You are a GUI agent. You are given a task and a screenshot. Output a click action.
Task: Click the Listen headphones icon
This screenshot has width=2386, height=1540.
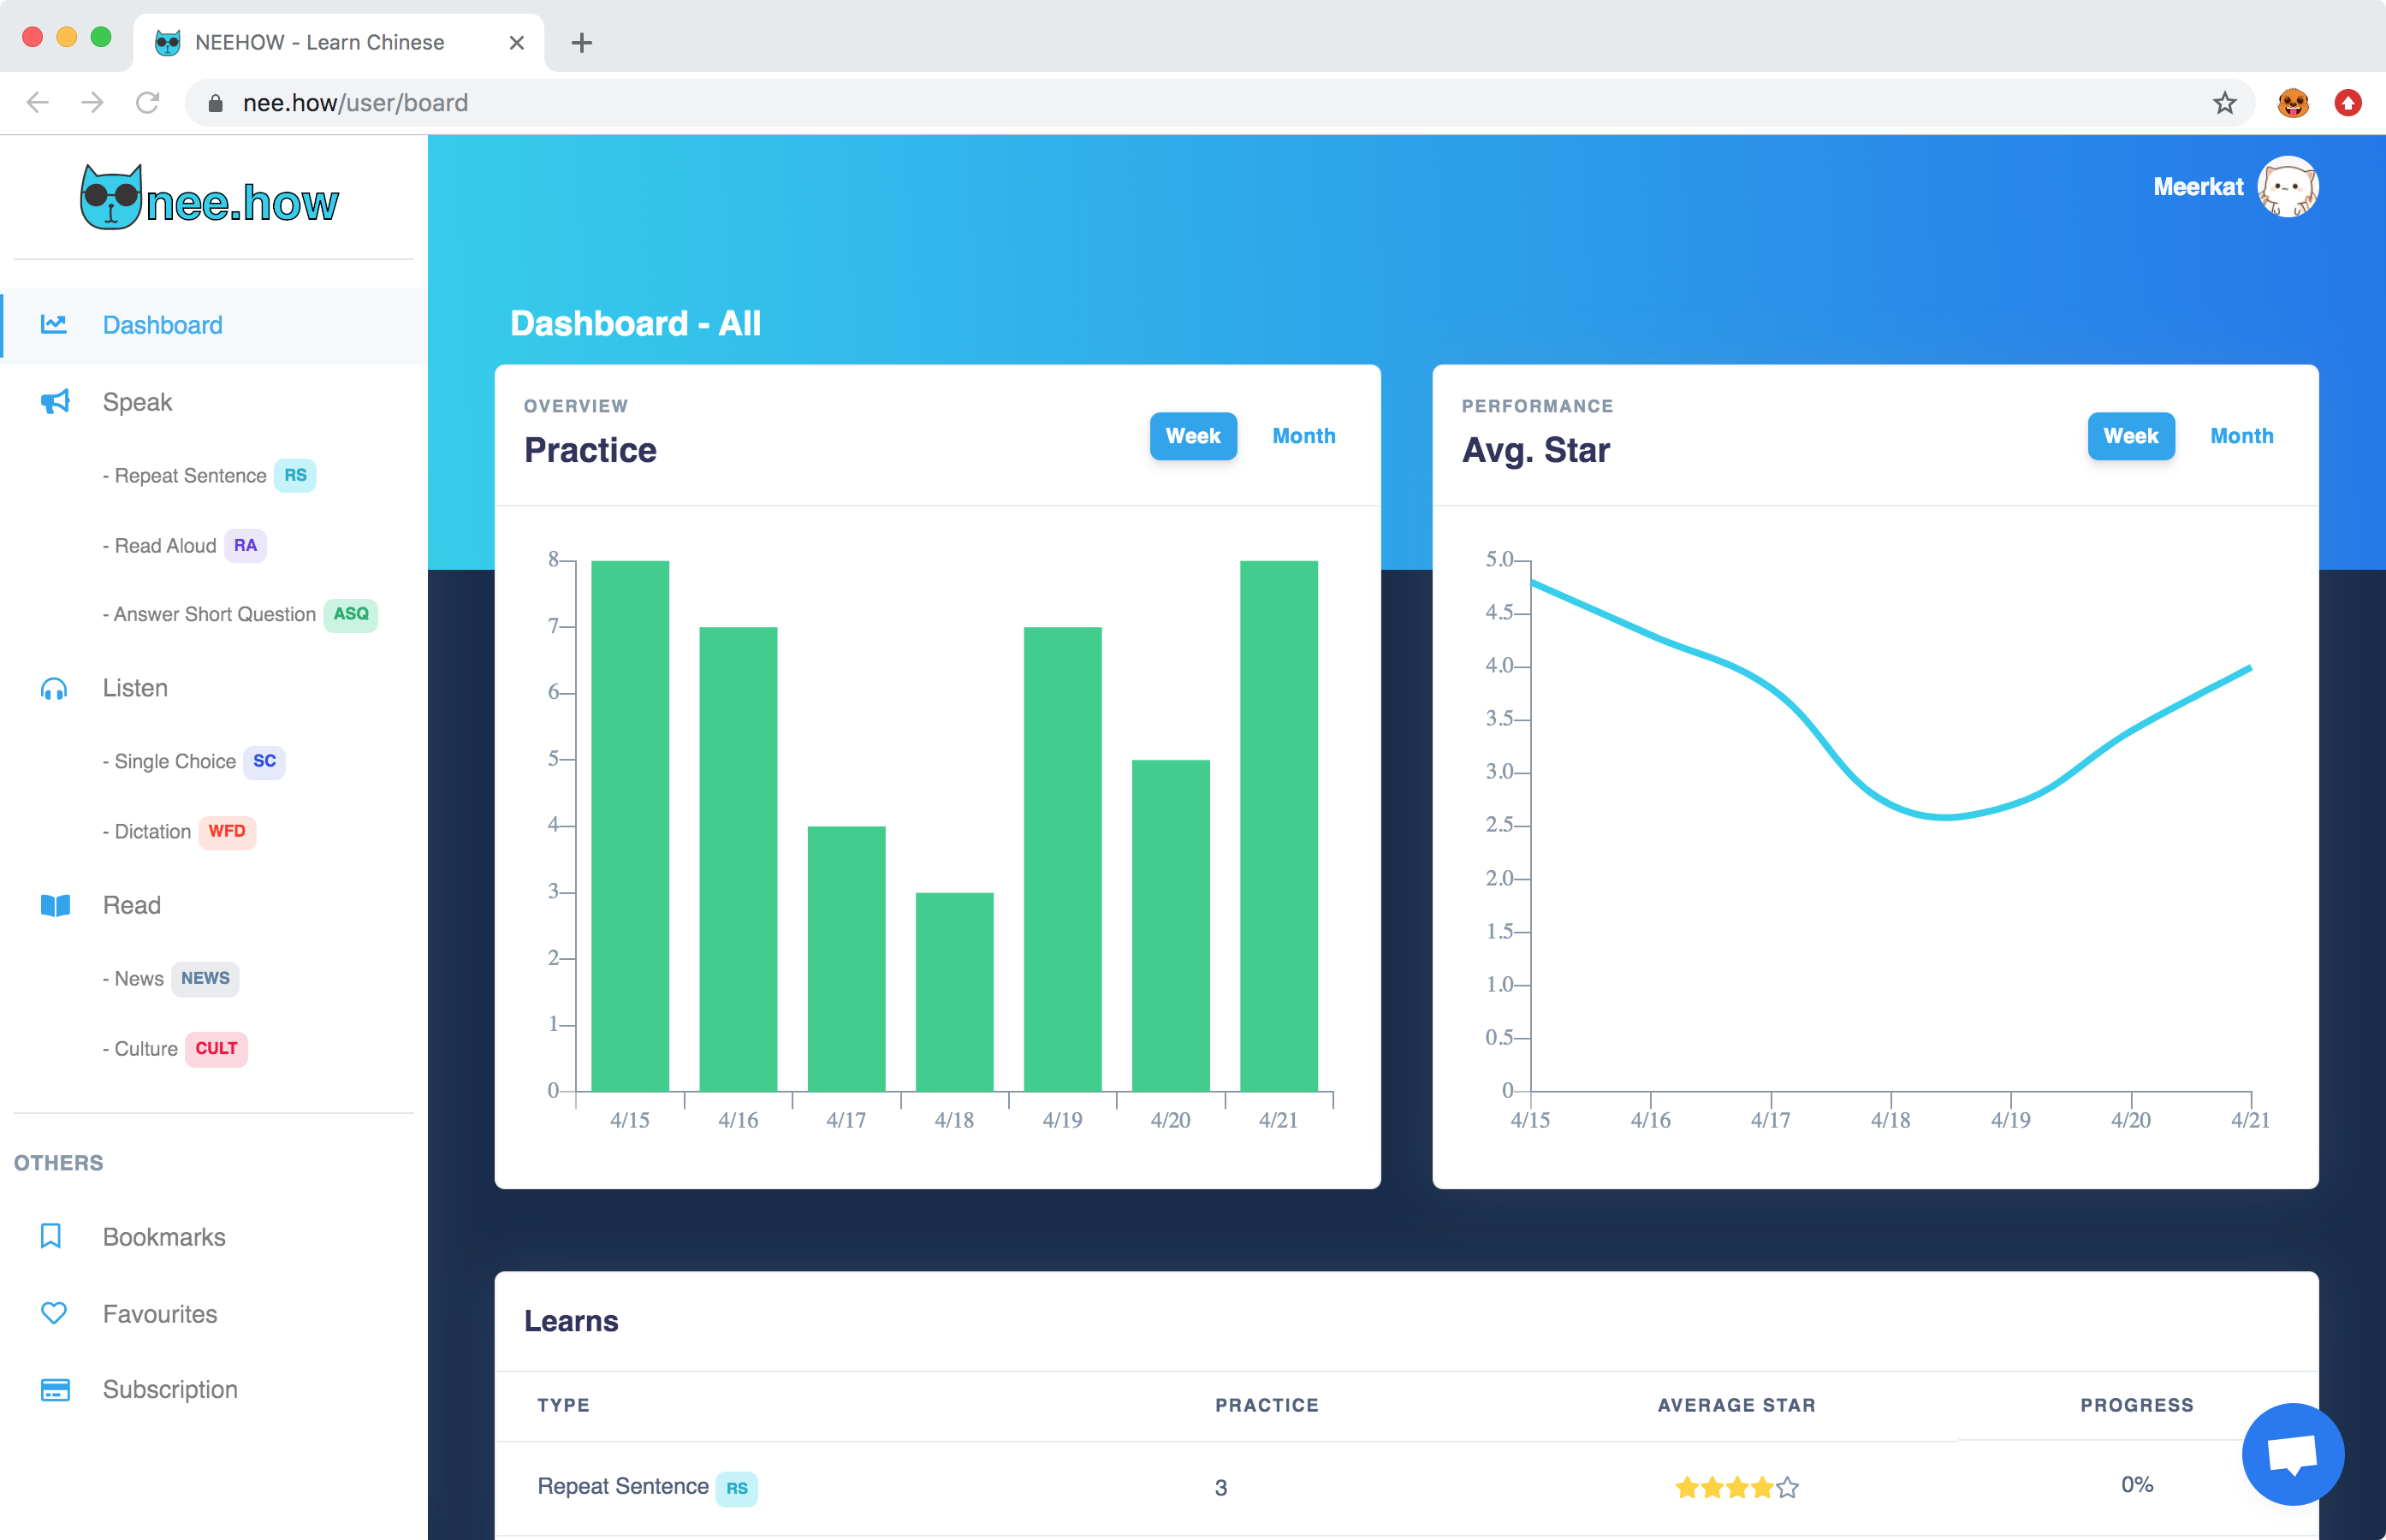pyautogui.click(x=54, y=689)
